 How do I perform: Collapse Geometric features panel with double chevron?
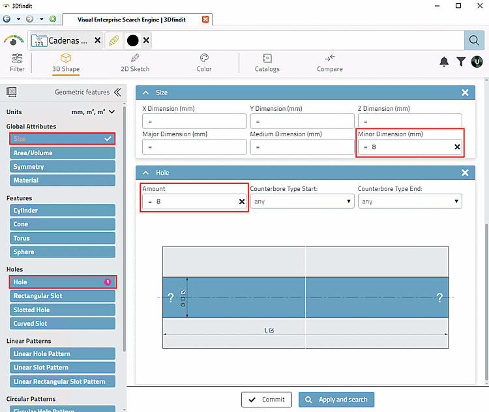point(117,93)
